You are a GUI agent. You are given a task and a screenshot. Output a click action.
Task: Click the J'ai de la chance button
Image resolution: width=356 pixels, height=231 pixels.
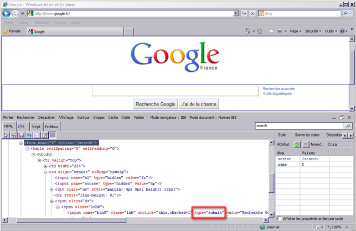[x=199, y=104]
